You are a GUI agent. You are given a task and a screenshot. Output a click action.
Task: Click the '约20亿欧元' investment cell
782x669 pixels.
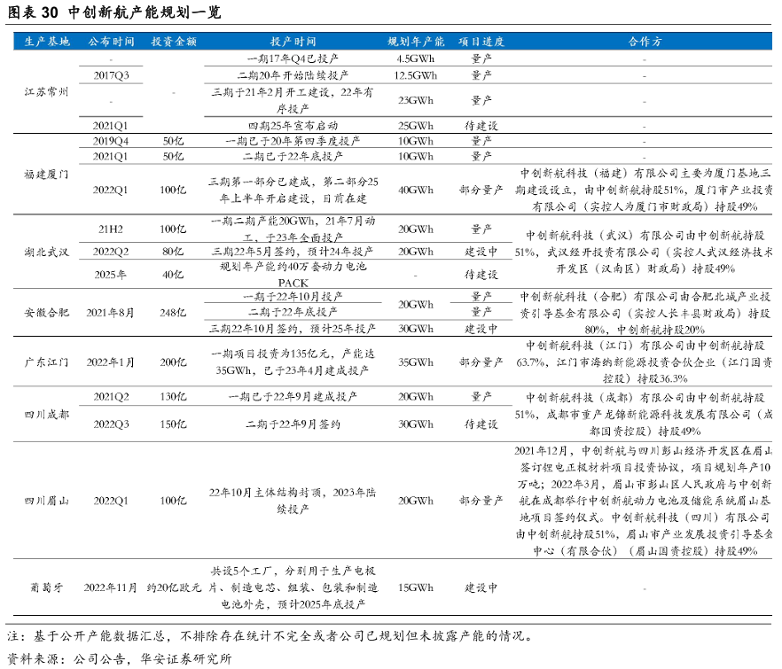(x=174, y=587)
